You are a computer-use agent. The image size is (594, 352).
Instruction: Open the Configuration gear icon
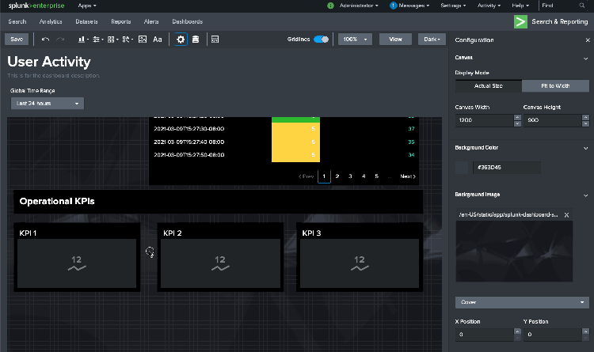tap(181, 39)
